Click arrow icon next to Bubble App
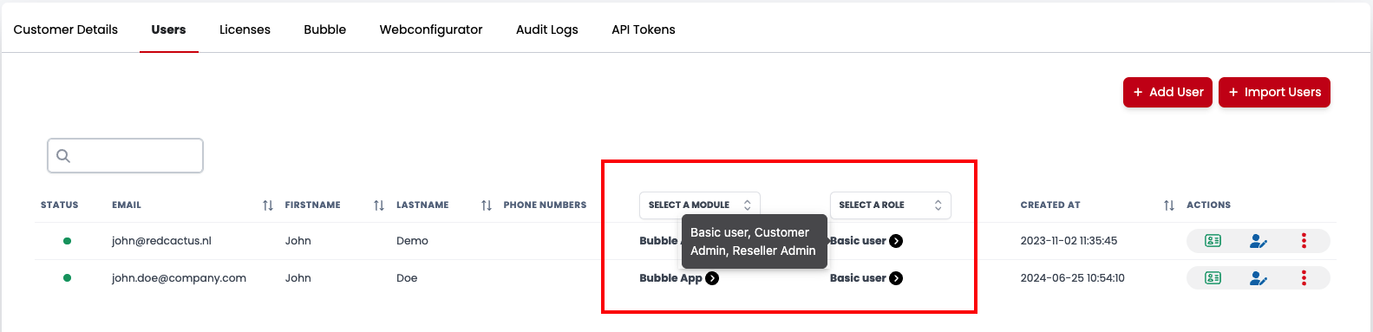Viewport: 1373px width, 332px height. coord(712,278)
